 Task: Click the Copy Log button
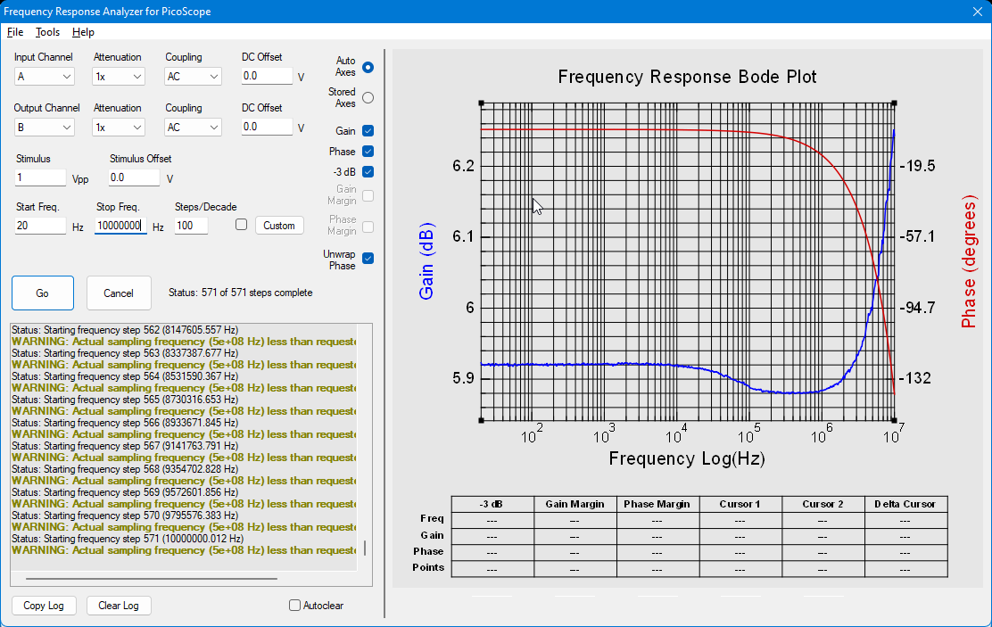coord(44,606)
